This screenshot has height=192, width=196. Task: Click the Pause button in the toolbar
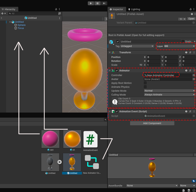tap(97, 3)
